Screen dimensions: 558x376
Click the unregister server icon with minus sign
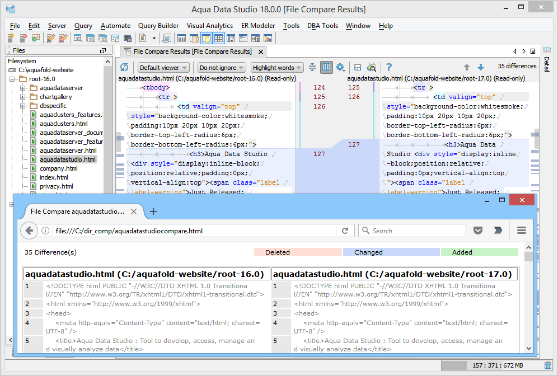[x=23, y=38]
